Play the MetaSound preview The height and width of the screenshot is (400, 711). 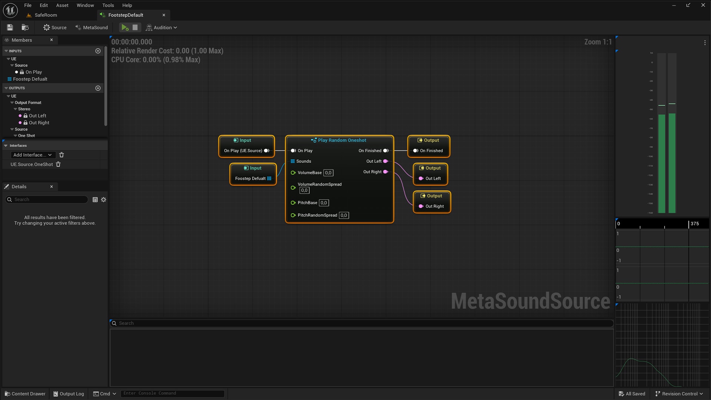[125, 27]
